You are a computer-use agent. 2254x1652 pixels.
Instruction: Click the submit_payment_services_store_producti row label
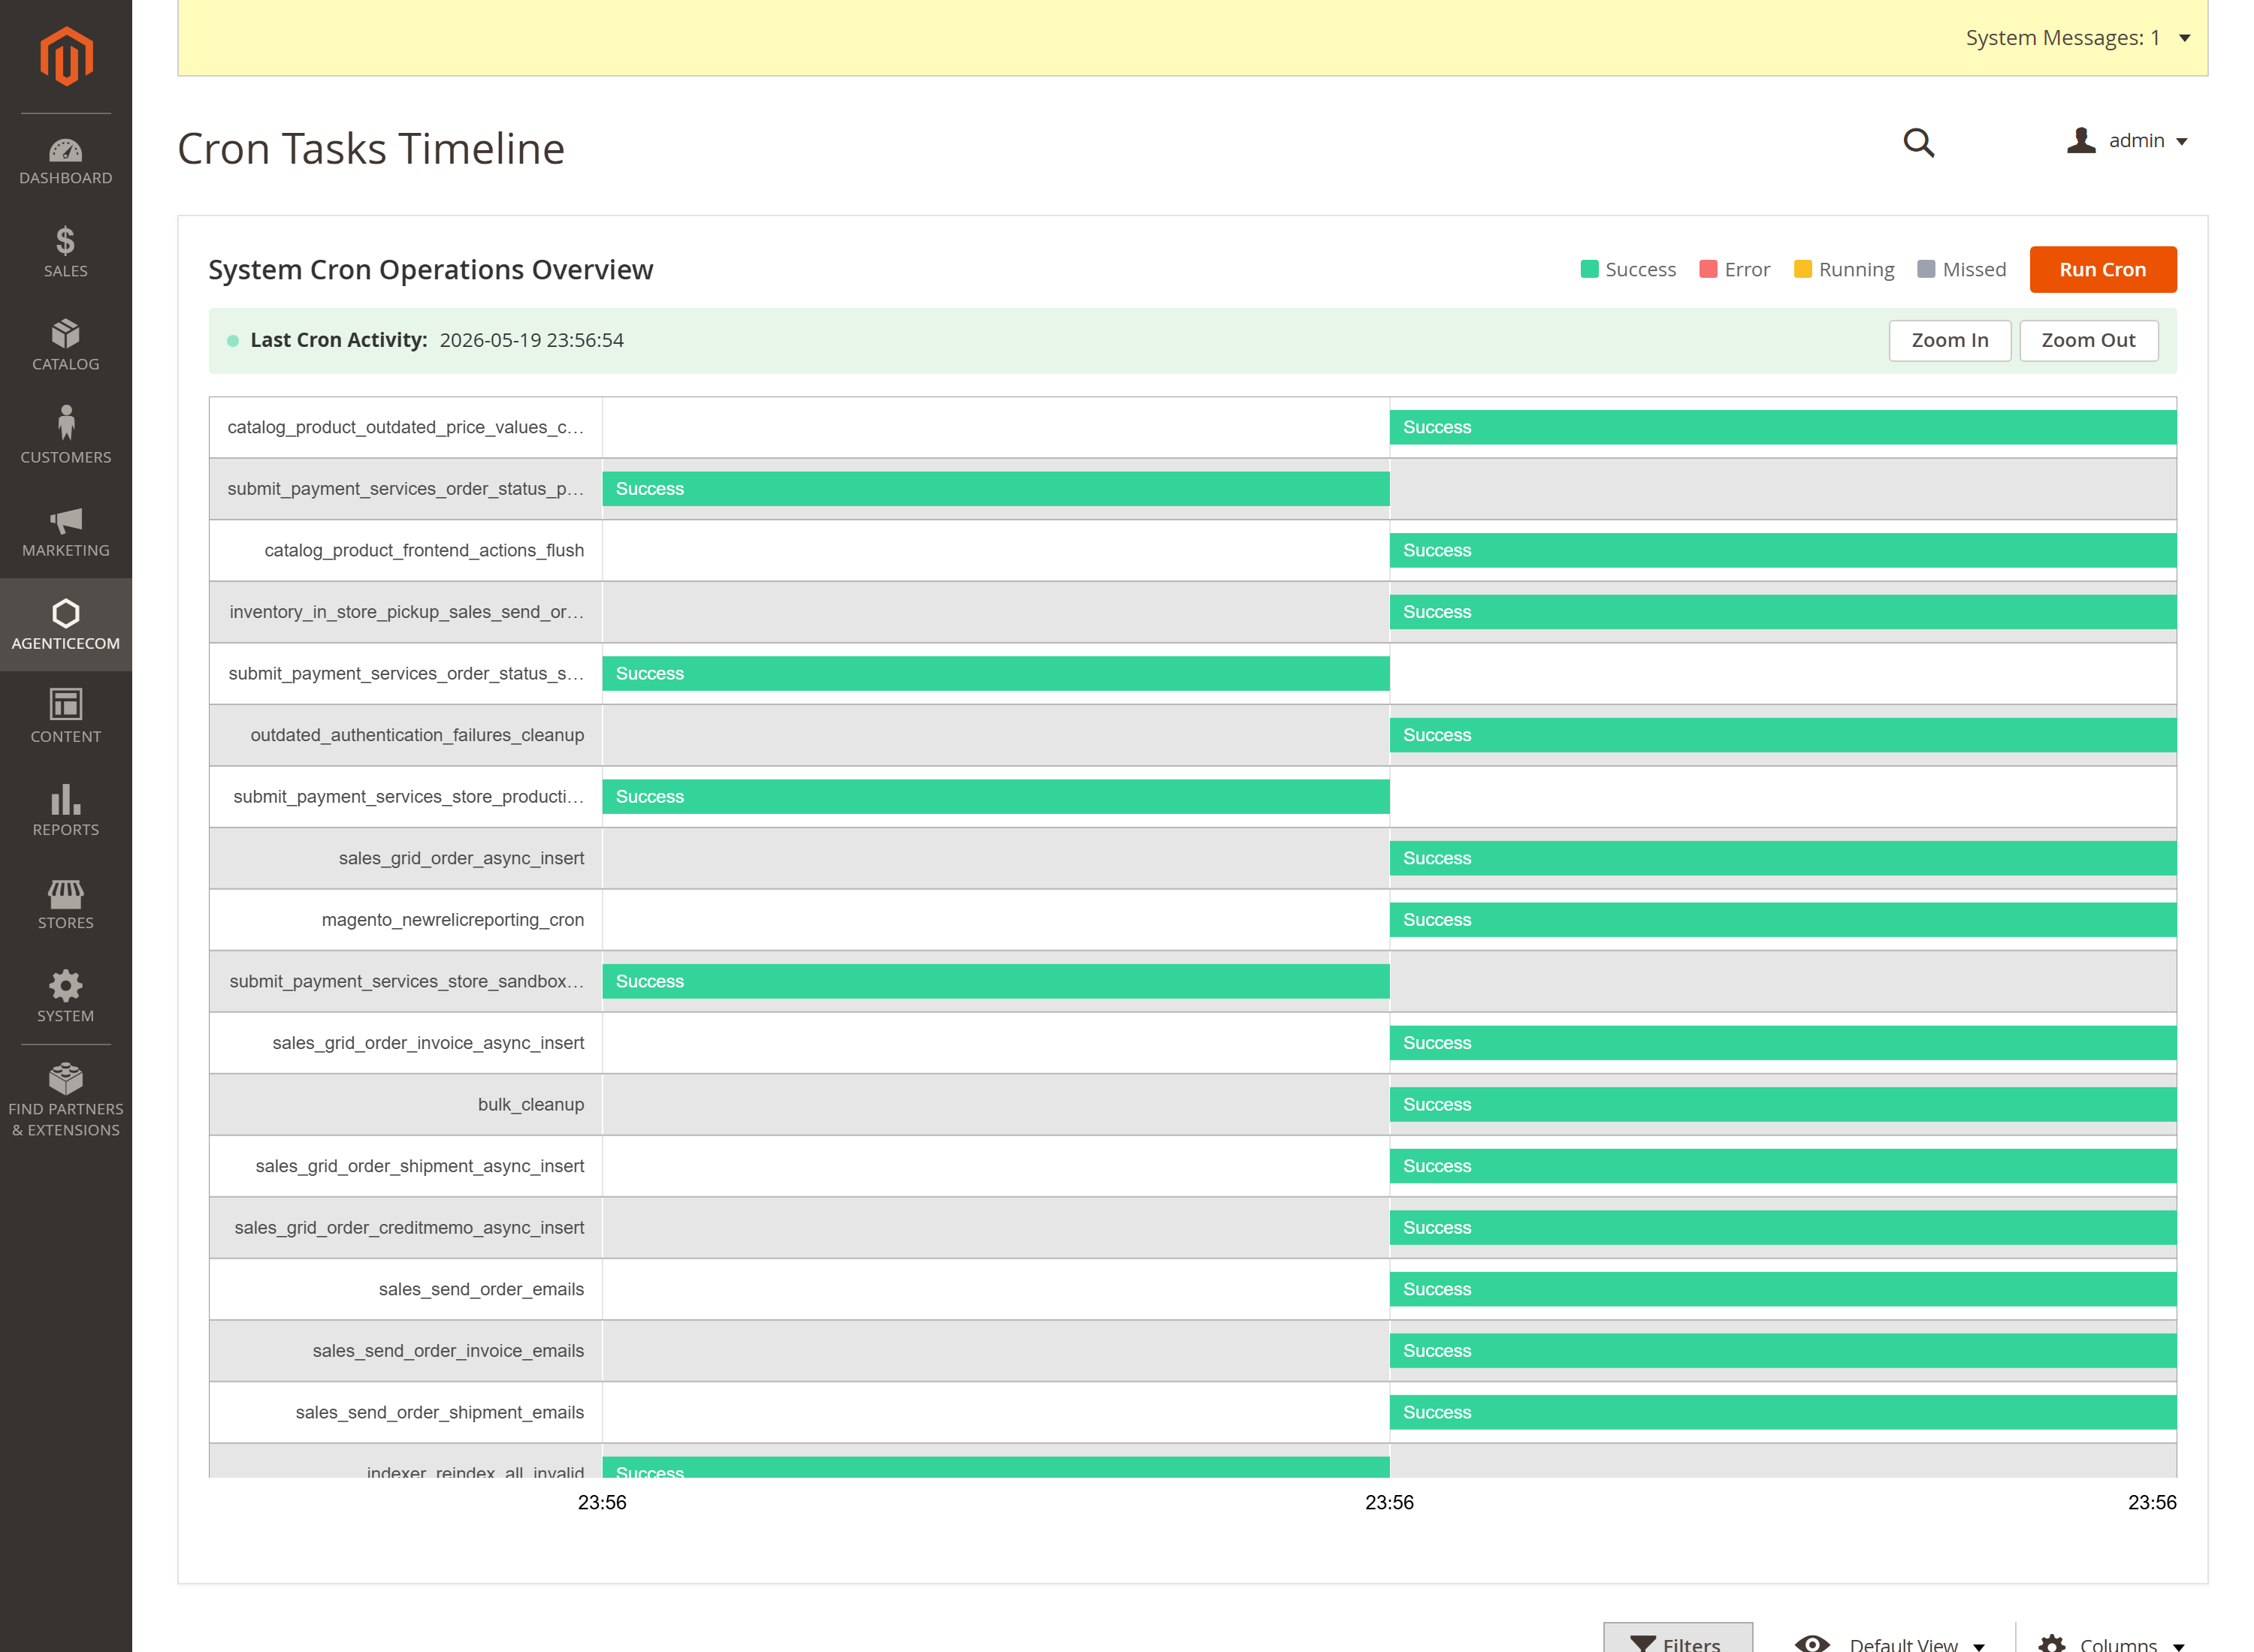[x=408, y=797]
